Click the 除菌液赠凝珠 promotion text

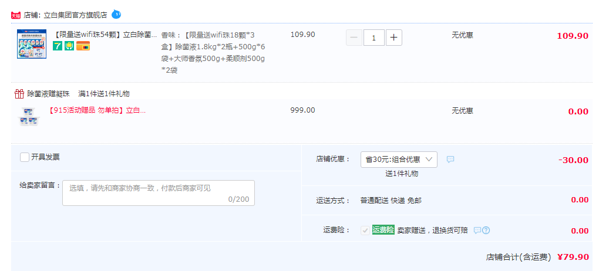click(x=49, y=93)
